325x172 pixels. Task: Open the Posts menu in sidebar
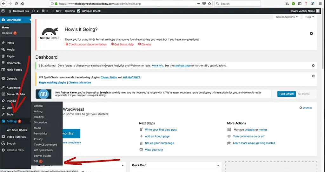pyautogui.click(x=10, y=43)
